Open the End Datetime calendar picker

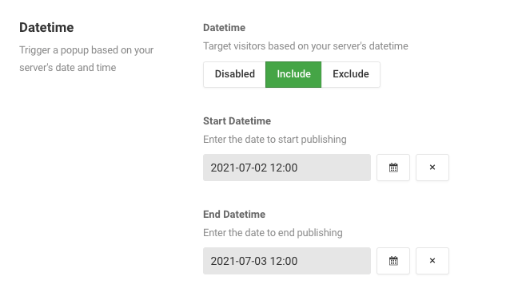pyautogui.click(x=393, y=261)
